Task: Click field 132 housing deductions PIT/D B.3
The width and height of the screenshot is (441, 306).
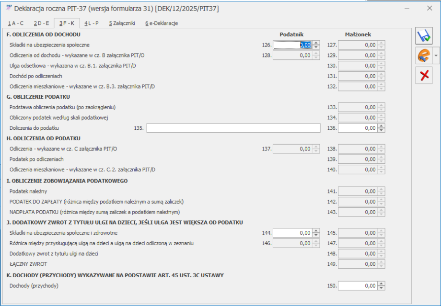Action: click(361, 87)
